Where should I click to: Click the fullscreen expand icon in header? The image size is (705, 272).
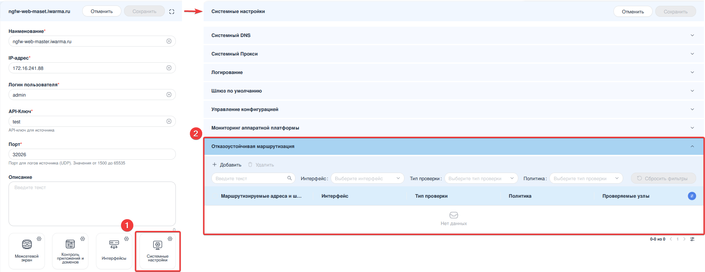pos(172,12)
